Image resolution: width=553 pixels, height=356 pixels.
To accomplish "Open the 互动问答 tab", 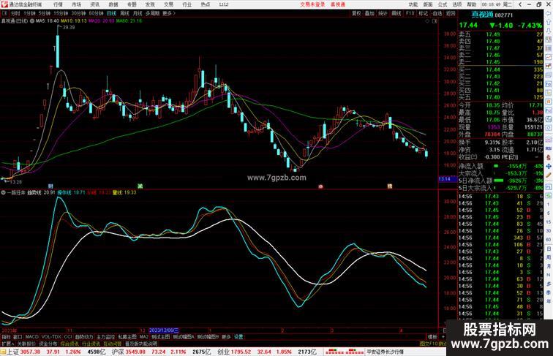I will click(x=113, y=344).
